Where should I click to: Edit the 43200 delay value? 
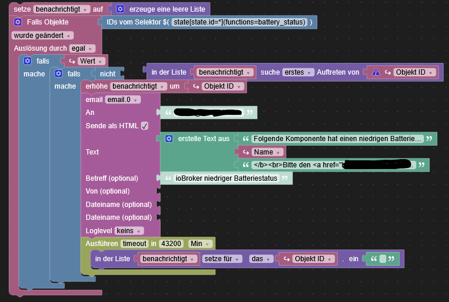click(171, 244)
